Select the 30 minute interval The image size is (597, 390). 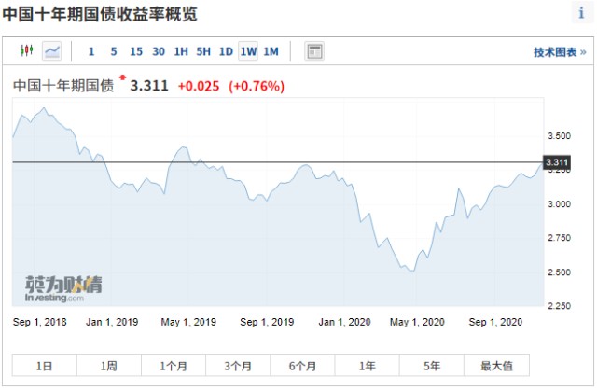pos(159,51)
